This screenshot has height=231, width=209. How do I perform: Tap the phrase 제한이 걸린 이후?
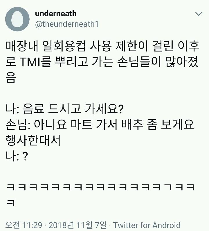pos(157,46)
